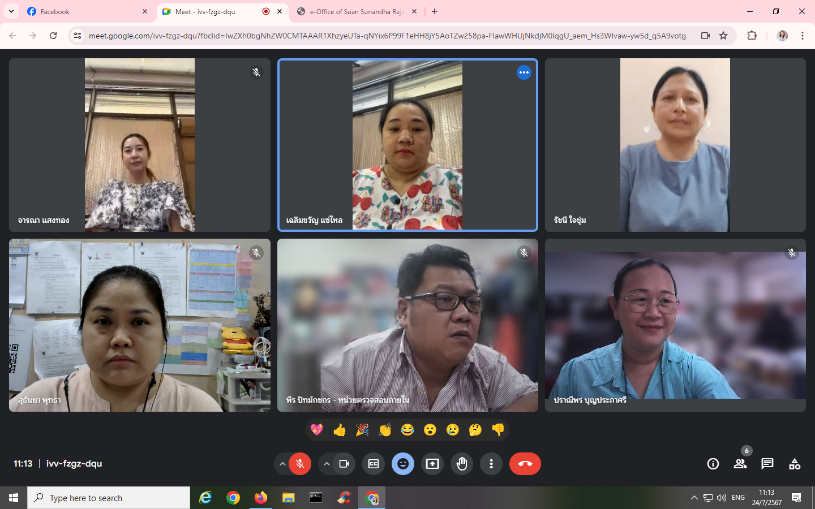Turn on closed captions

374,464
